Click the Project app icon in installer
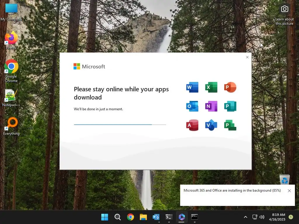Screen dimensions: 299x224 [x=230, y=125]
